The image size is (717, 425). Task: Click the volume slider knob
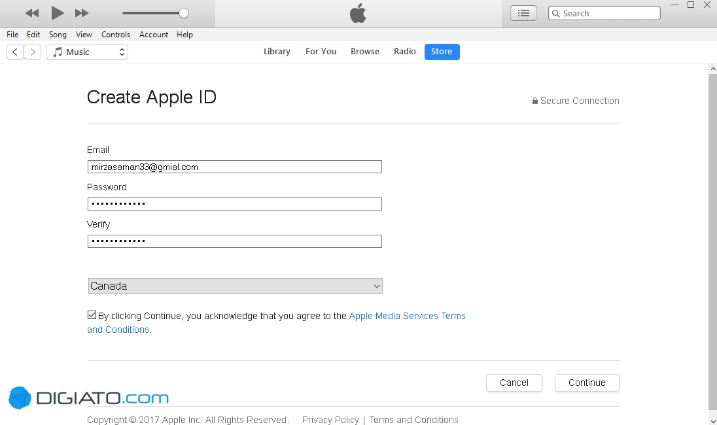pyautogui.click(x=184, y=13)
